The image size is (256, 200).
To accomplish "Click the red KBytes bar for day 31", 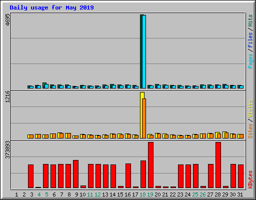I will [240, 176].
